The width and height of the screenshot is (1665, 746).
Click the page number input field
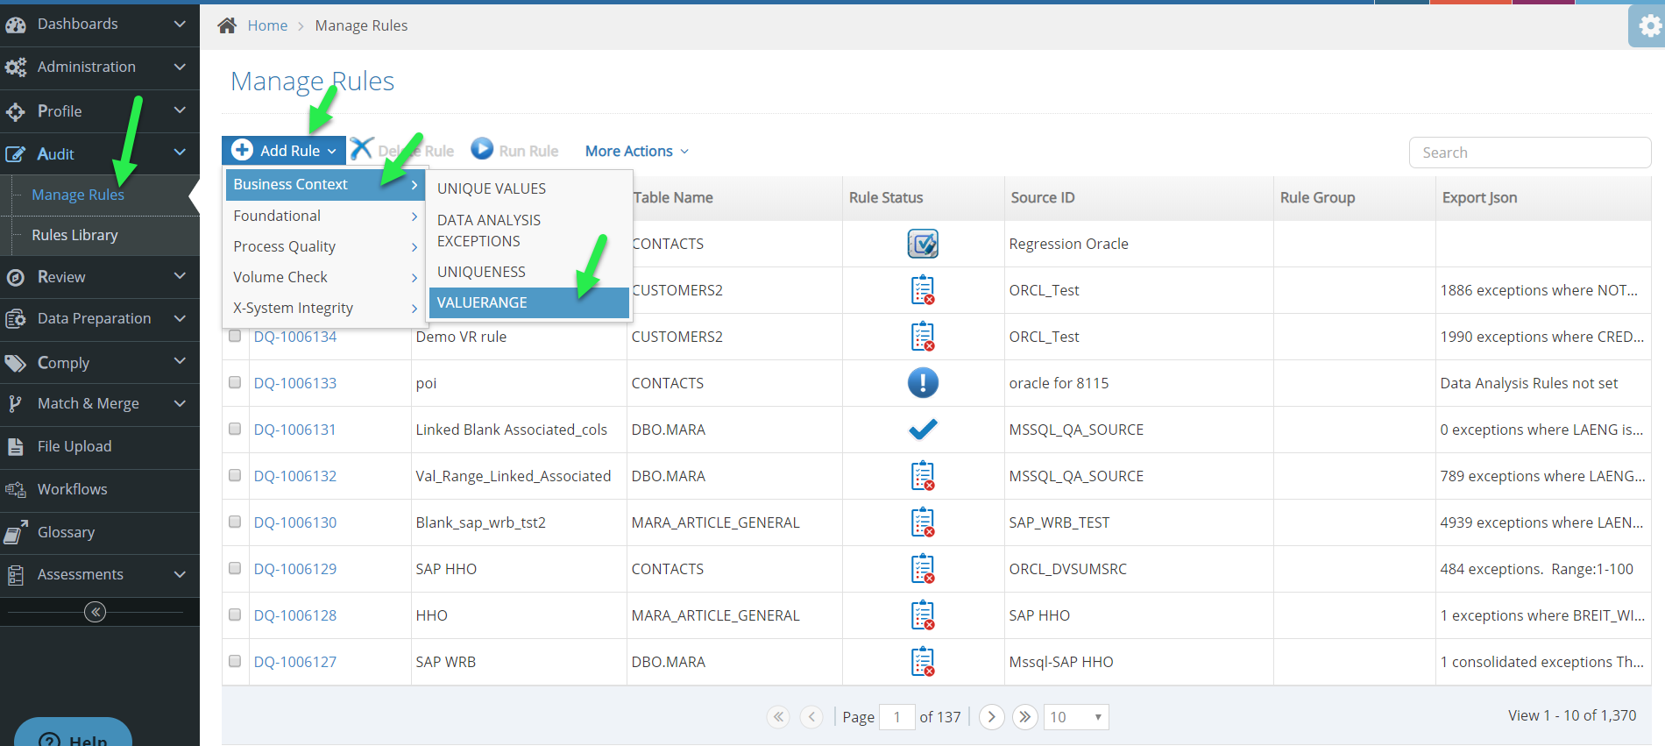[x=897, y=717]
